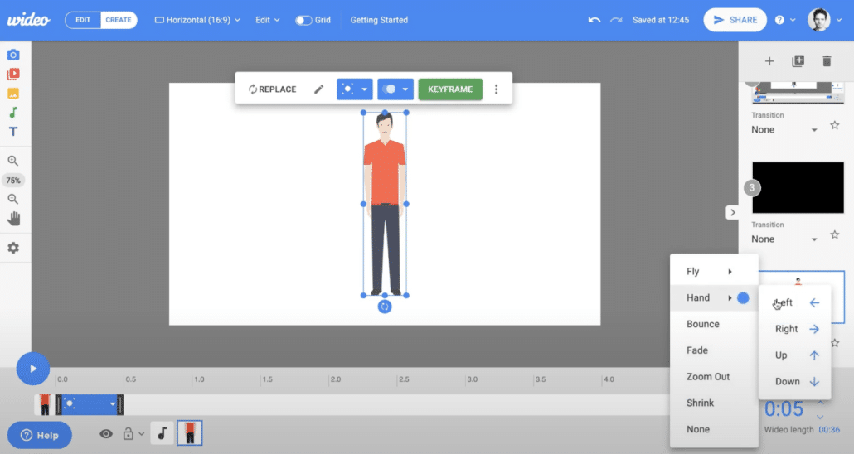The height and width of the screenshot is (454, 854).
Task: Toggle the Grid switch
Action: pos(303,20)
